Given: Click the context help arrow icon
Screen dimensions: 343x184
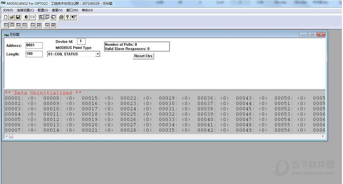Looking at the screenshot, I should (74, 17).
